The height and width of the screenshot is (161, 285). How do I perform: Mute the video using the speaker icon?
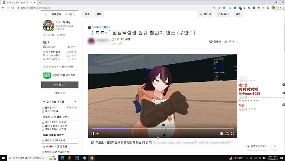(x=98, y=133)
